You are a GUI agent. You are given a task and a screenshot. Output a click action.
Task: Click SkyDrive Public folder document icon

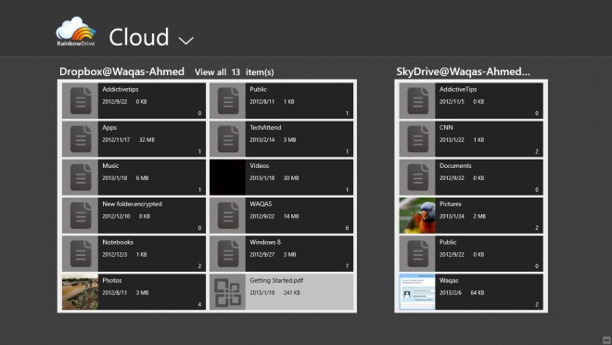click(x=417, y=254)
